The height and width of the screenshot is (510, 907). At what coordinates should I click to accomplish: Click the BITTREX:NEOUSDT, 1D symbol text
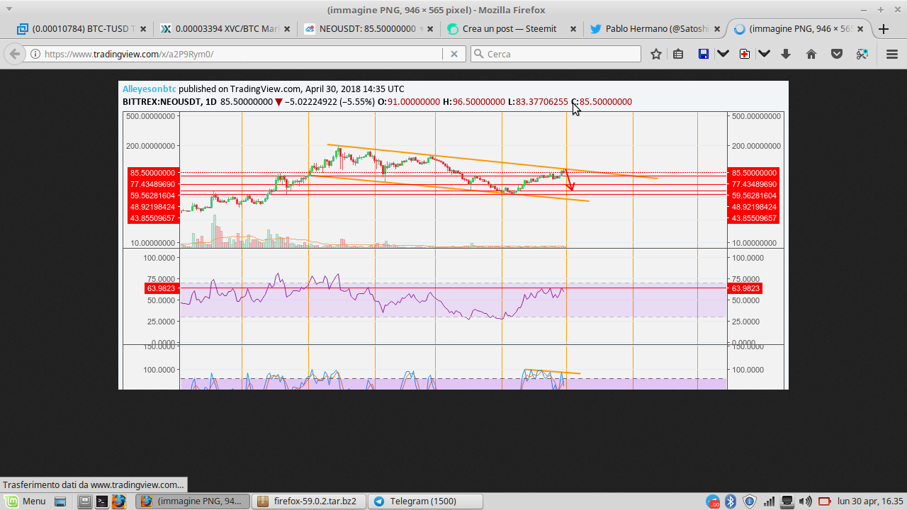(x=170, y=102)
